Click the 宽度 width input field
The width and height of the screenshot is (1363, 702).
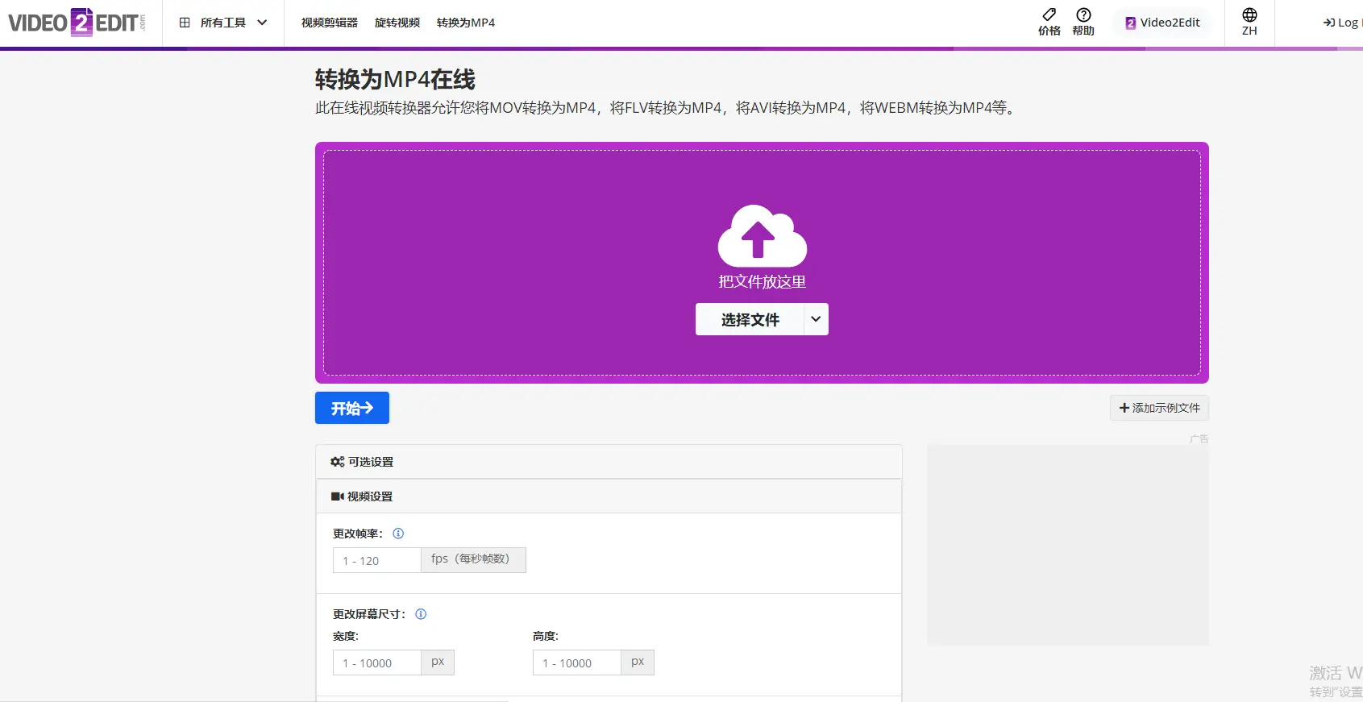pyautogui.click(x=377, y=663)
